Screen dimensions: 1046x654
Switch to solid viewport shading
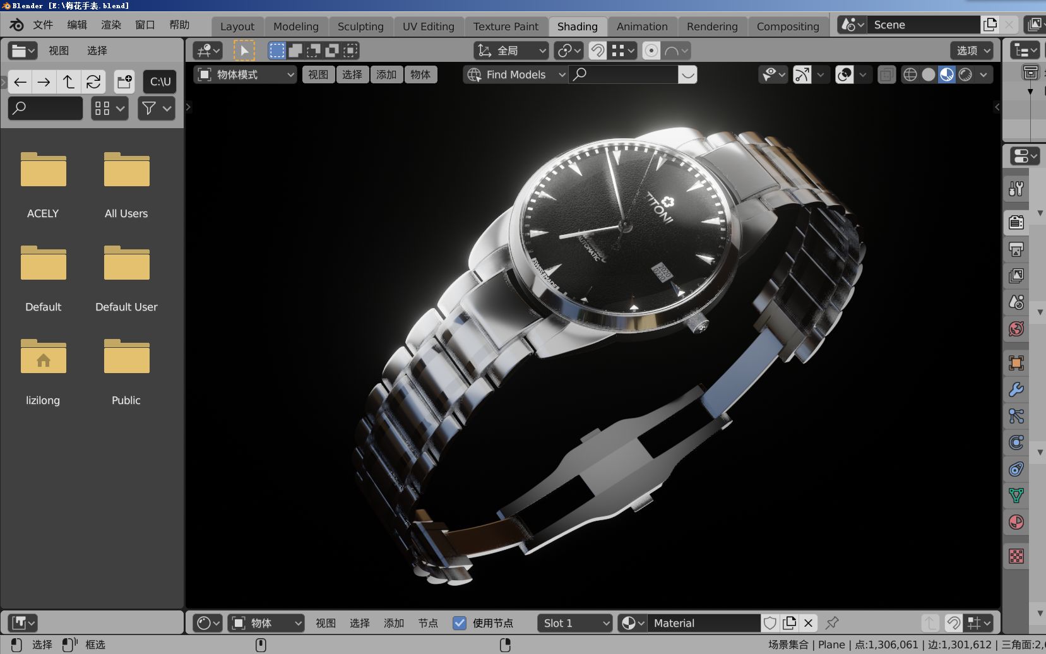928,74
